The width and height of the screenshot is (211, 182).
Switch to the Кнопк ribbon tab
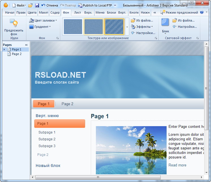(134, 12)
